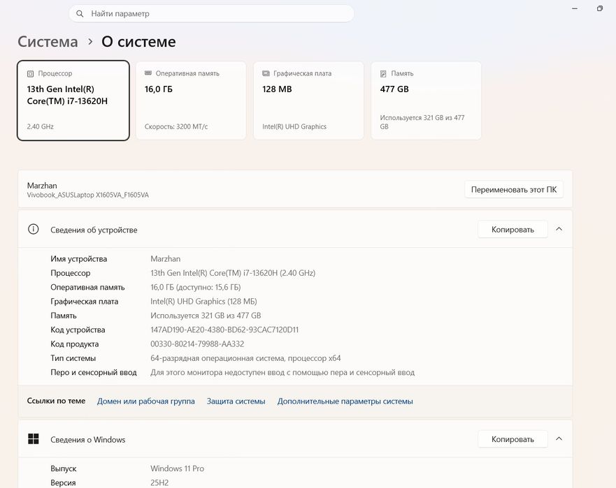Open Дополнительные параметры системы link
The width and height of the screenshot is (616, 488).
pyautogui.click(x=345, y=401)
